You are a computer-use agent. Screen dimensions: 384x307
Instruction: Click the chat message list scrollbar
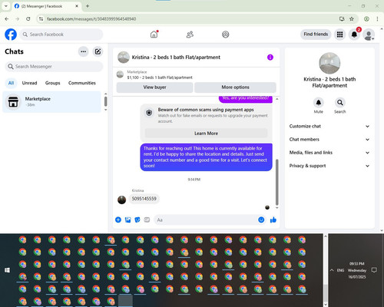tap(276, 182)
